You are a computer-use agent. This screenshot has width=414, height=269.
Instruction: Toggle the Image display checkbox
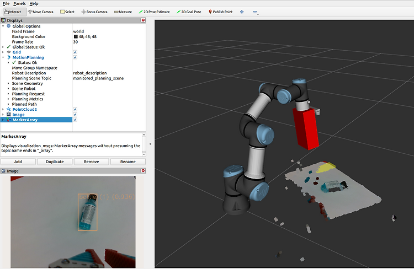[75, 115]
